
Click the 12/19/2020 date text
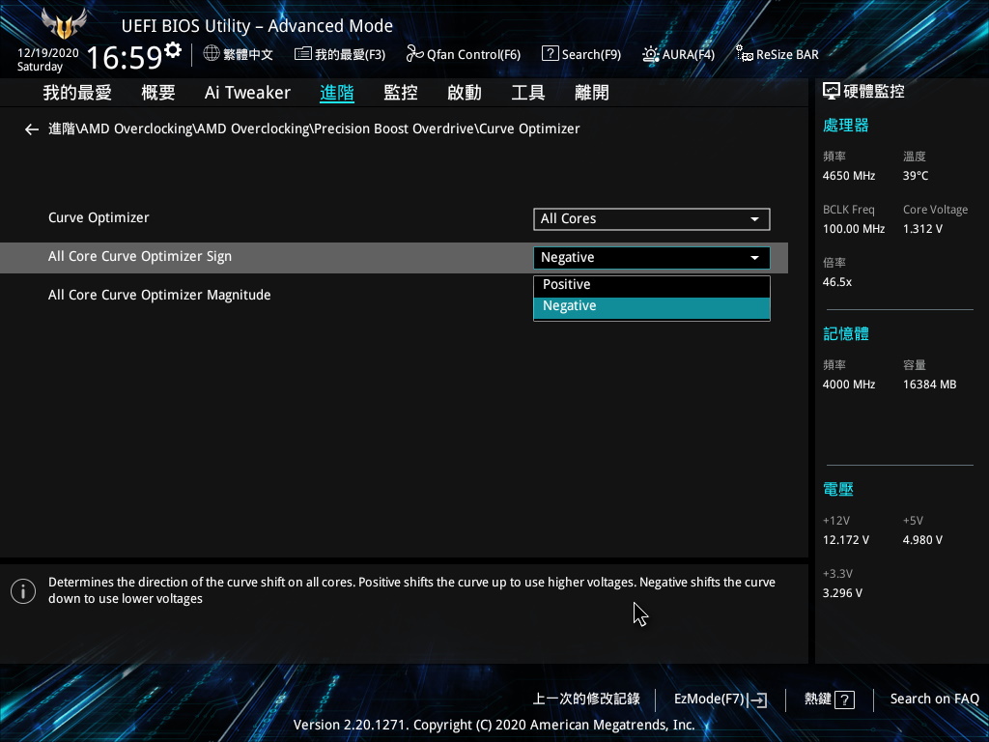click(x=48, y=53)
